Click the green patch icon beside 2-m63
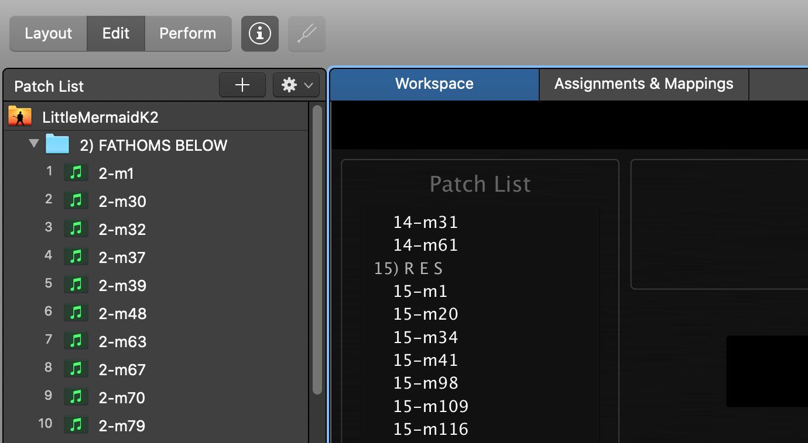 point(76,341)
